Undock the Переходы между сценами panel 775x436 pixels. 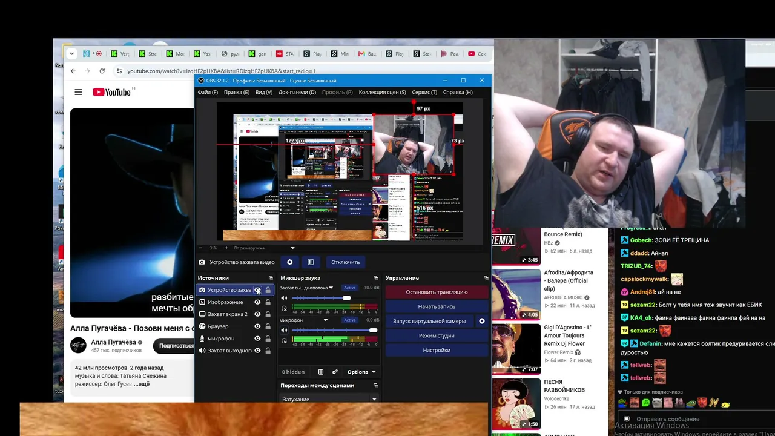(x=376, y=385)
